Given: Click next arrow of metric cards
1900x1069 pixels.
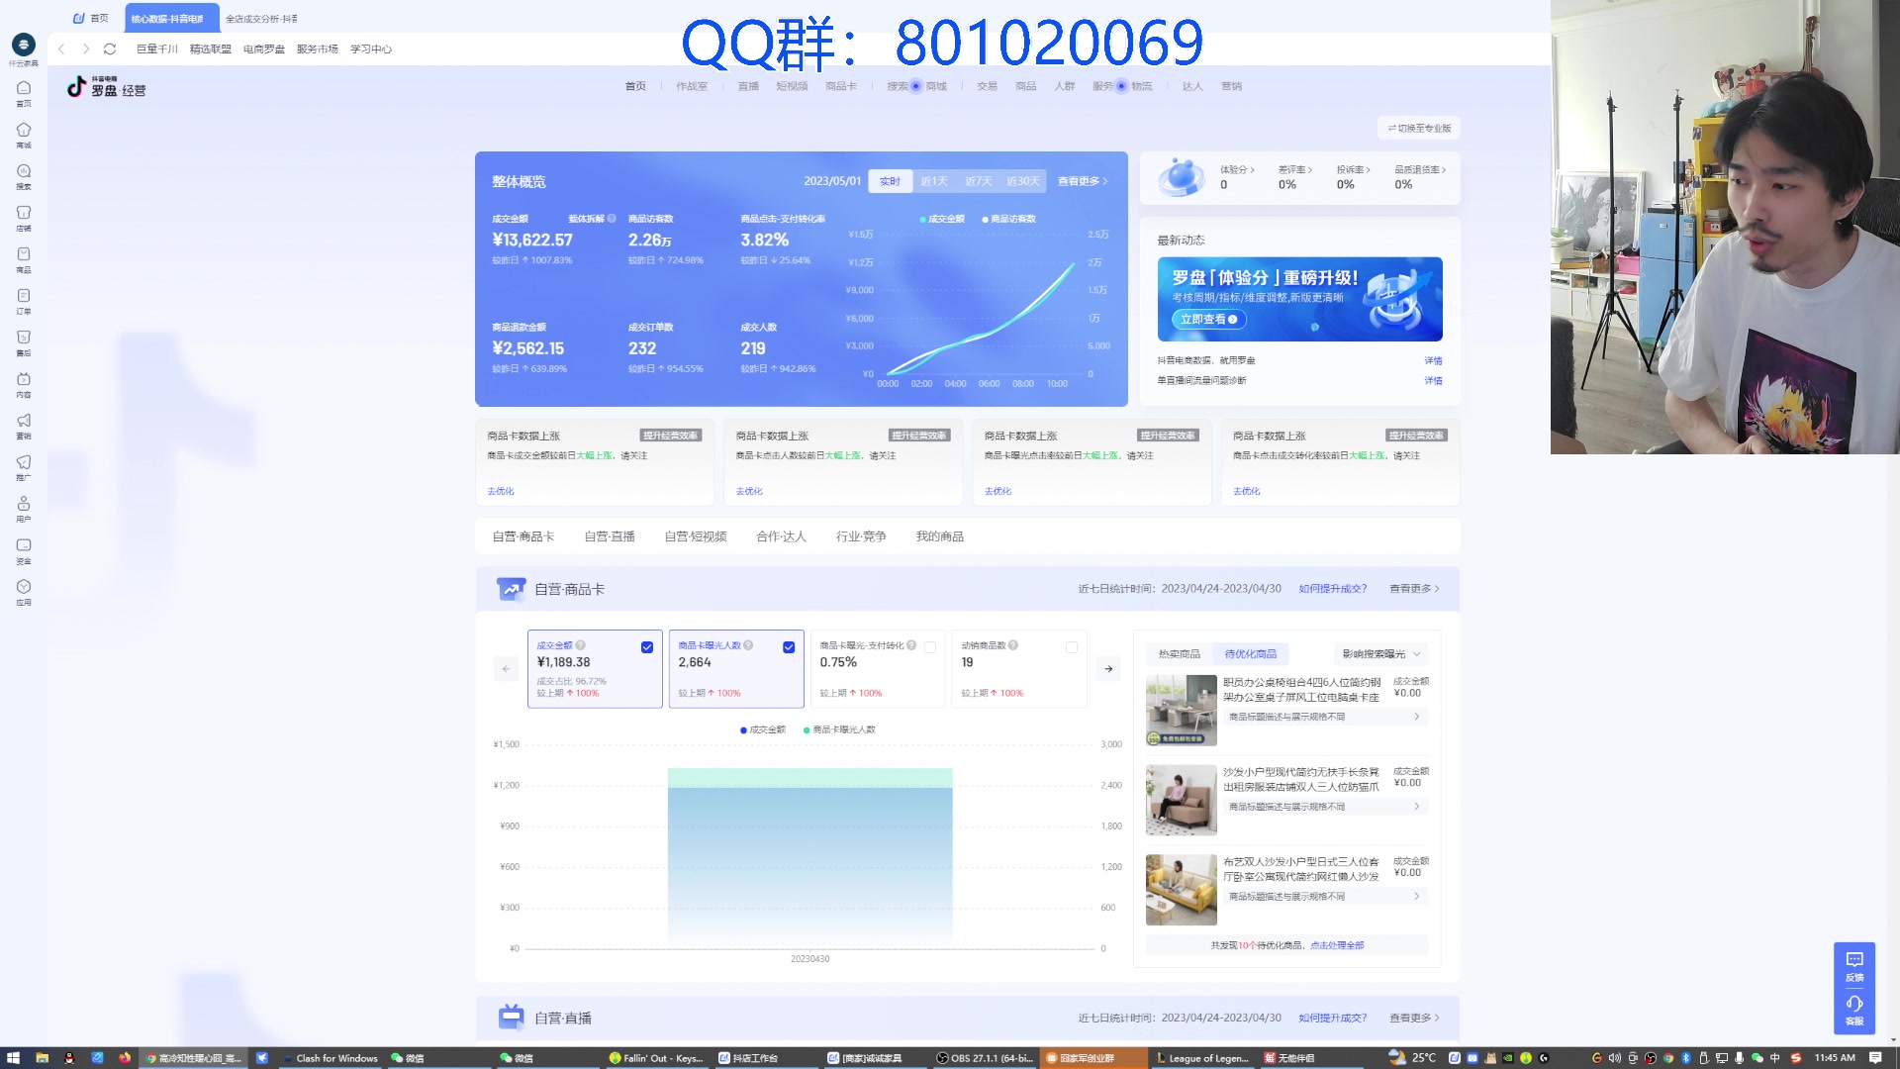Looking at the screenshot, I should pyautogui.click(x=1108, y=669).
